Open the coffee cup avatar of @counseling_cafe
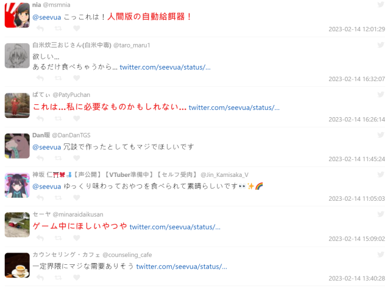This screenshot has height=288, width=390. click(17, 265)
